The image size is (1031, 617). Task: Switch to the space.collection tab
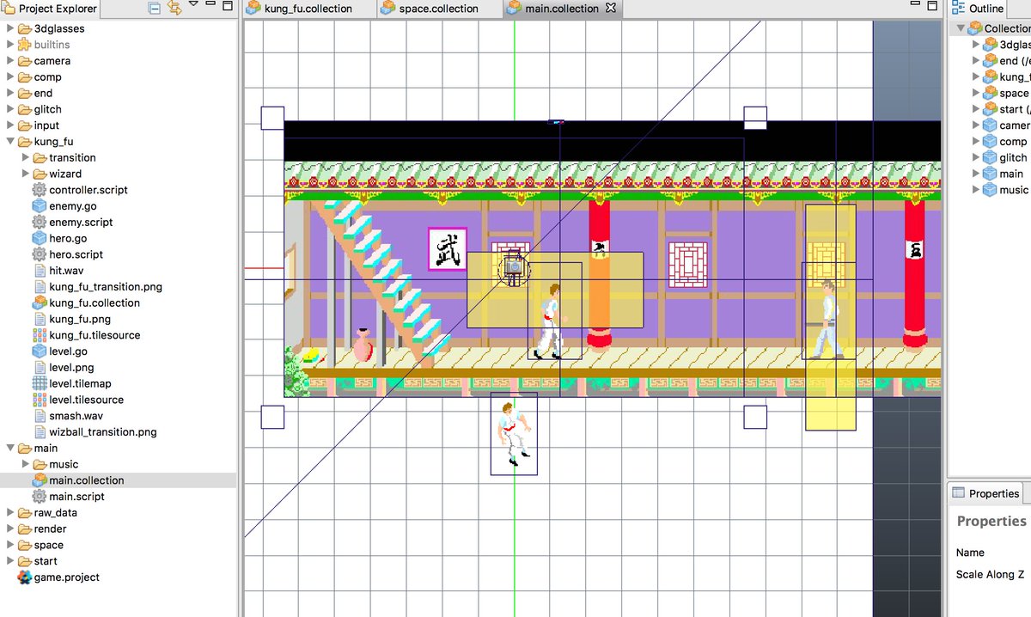[438, 9]
